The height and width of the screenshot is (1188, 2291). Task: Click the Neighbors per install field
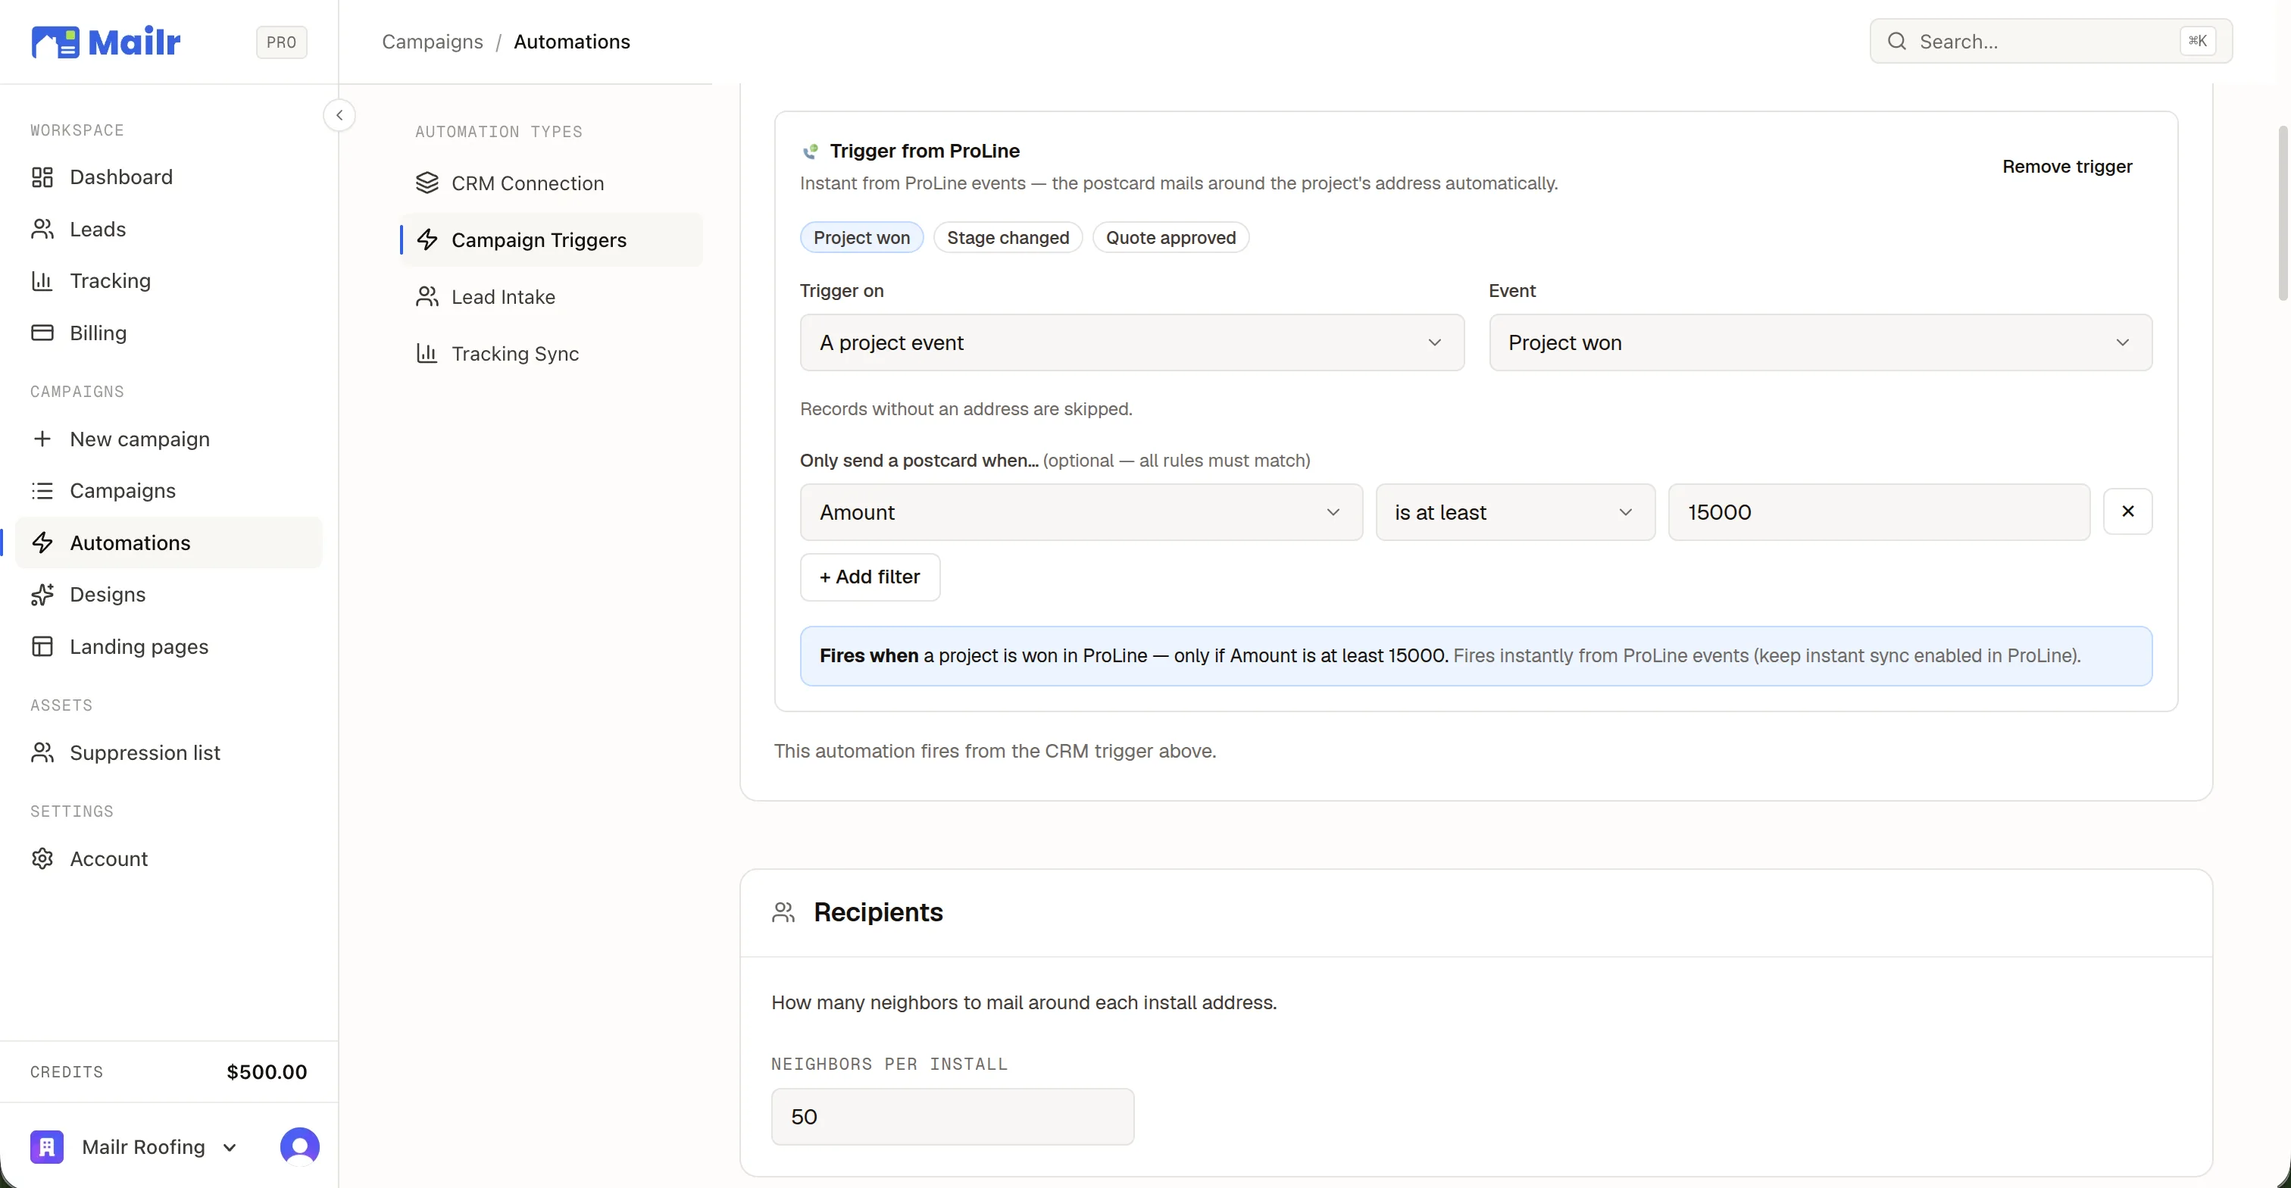pos(952,1117)
